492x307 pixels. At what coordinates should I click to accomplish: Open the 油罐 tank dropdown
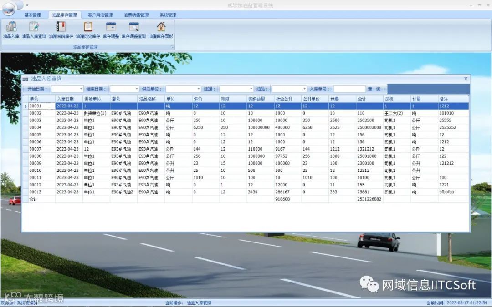point(251,89)
